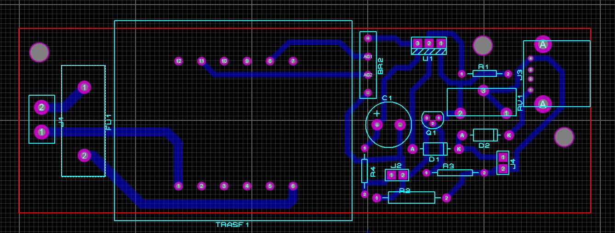Click the A pad of diode D2
The width and height of the screenshot is (615, 233).
click(x=462, y=135)
